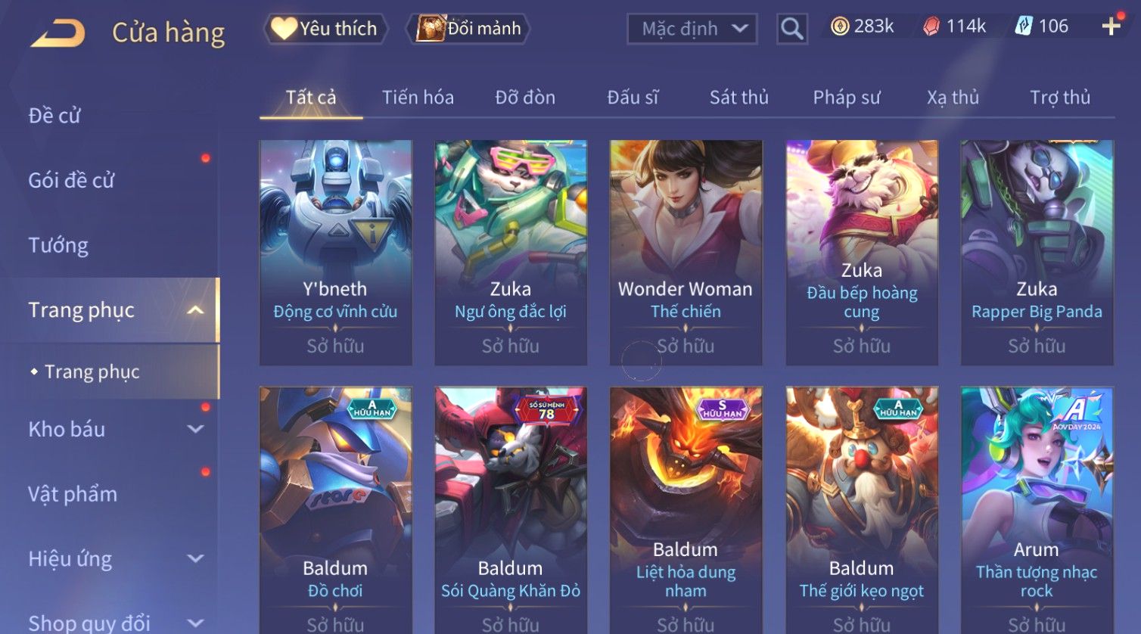The width and height of the screenshot is (1141, 634).
Task: Switch to the Tiến hóa tab
Action: click(418, 97)
